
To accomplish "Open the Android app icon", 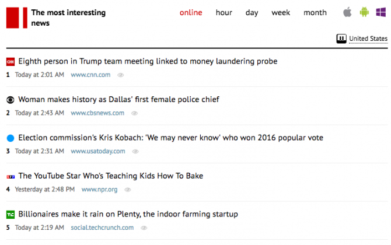I will pyautogui.click(x=365, y=12).
